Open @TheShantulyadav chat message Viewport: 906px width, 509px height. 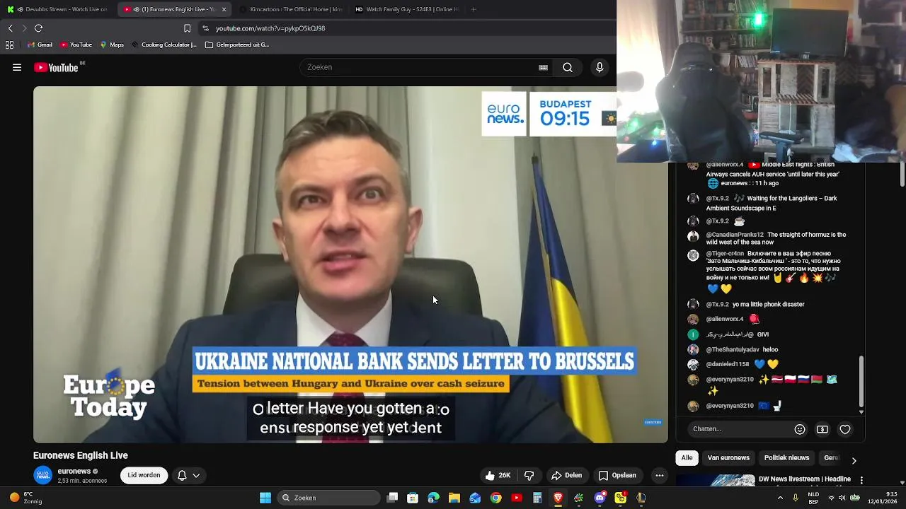pos(732,349)
